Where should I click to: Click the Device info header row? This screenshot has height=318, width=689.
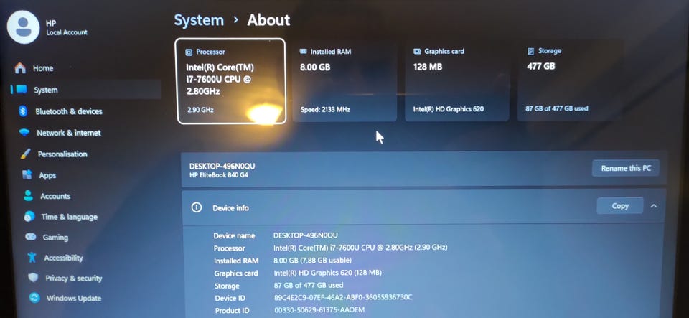[423, 207]
